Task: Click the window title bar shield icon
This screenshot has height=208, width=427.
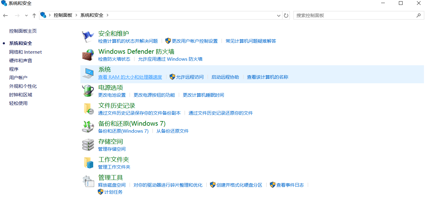Action: pyautogui.click(x=4, y=3)
